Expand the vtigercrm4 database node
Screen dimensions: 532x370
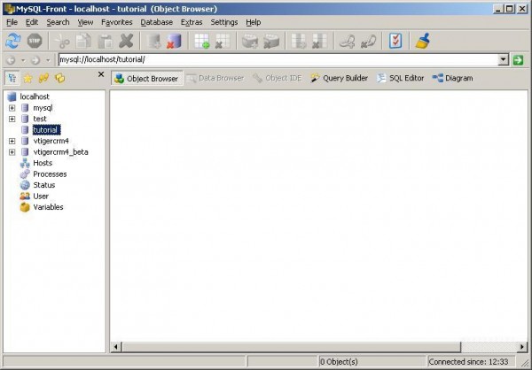point(12,141)
